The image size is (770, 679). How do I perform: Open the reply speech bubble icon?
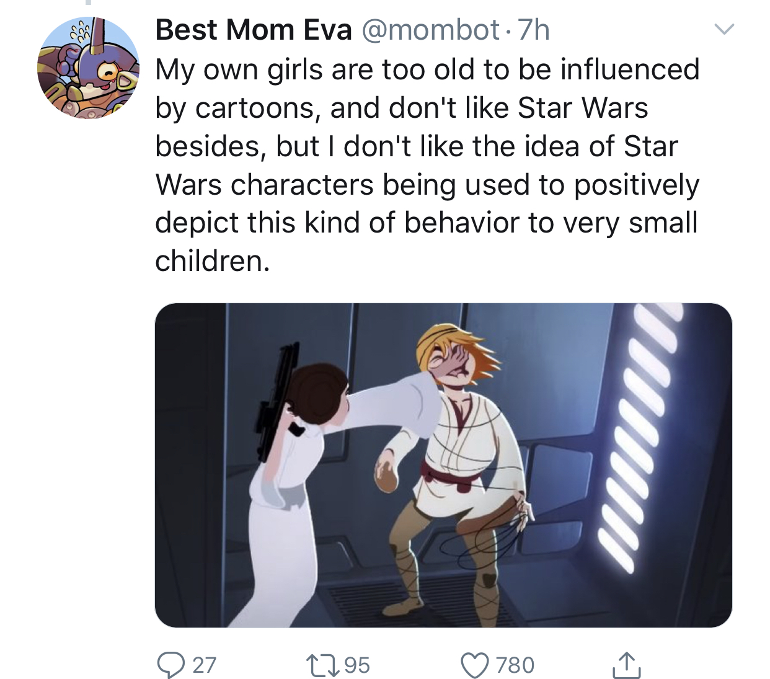click(x=169, y=665)
